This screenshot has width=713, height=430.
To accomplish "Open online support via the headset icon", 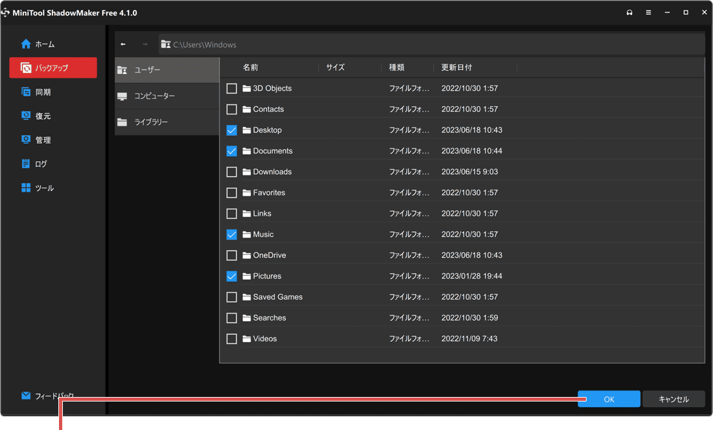I will [629, 12].
